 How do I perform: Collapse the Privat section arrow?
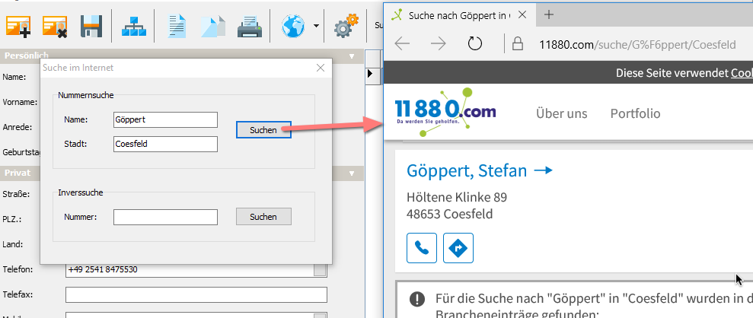pyautogui.click(x=352, y=173)
